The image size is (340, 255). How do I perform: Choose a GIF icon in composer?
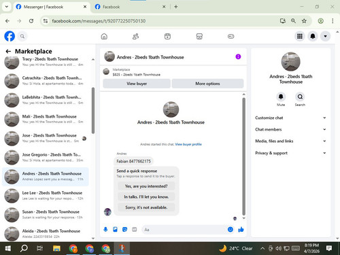point(135,230)
